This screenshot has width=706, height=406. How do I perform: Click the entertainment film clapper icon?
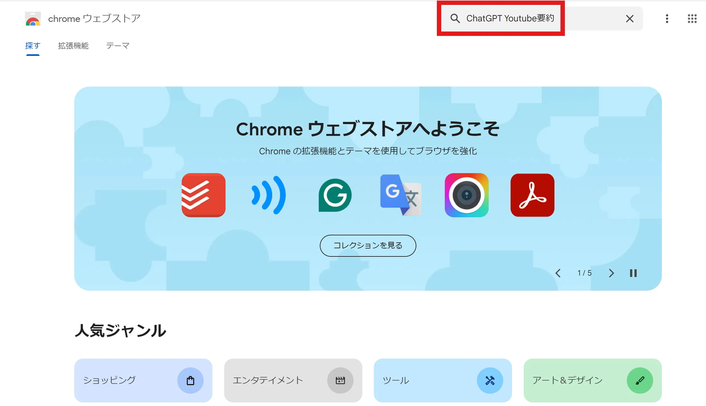pos(340,380)
